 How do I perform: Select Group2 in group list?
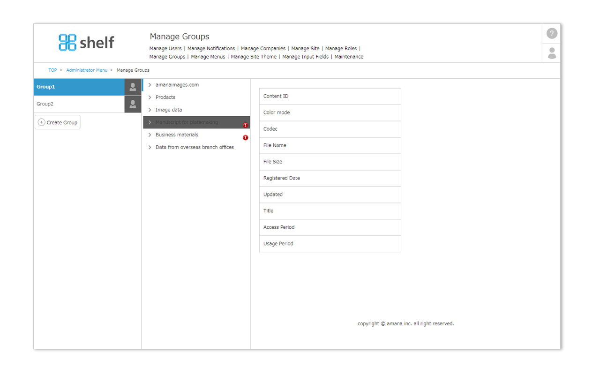click(79, 104)
